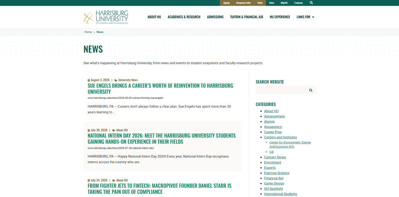
Task: Open the Sue Engels article headline
Action: pyautogui.click(x=160, y=89)
